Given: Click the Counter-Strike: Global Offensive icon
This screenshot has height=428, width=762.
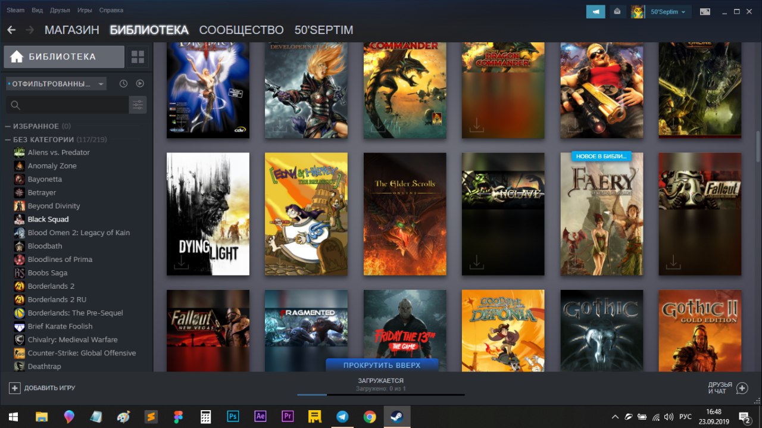Looking at the screenshot, I should point(19,353).
